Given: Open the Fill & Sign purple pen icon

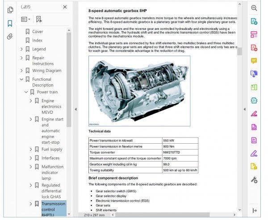Looking at the screenshot, I should pos(254,154).
